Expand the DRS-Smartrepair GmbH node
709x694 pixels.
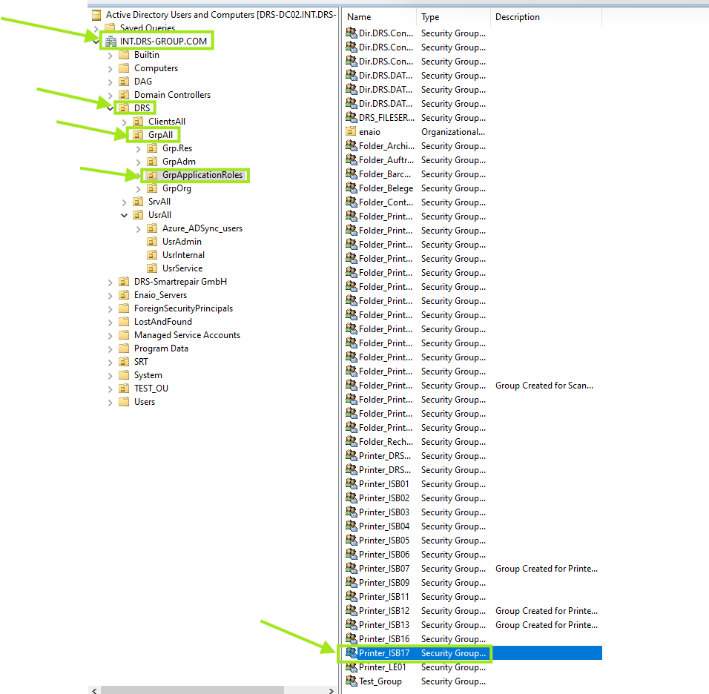click(110, 282)
